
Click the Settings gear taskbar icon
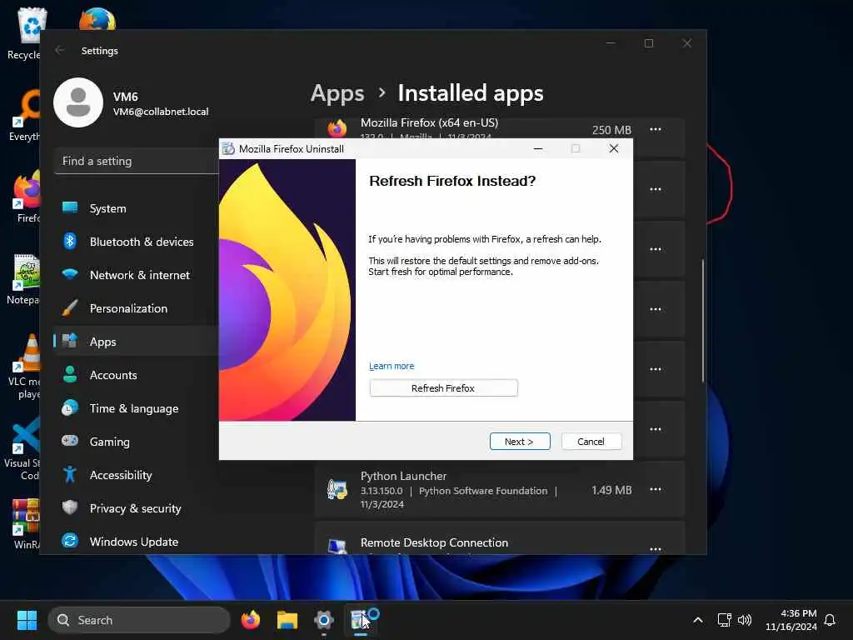pyautogui.click(x=324, y=620)
